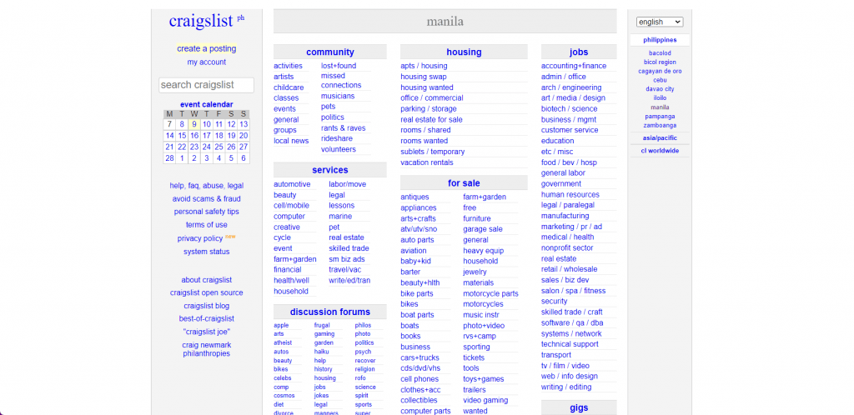Open the philos discussion forum
This screenshot has width=854, height=415.
click(x=363, y=325)
